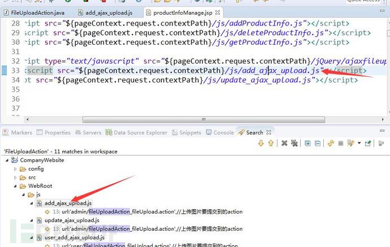Select productInfoManage.jsp editor tab
Viewport: 390px width, 247px height.
click(183, 12)
